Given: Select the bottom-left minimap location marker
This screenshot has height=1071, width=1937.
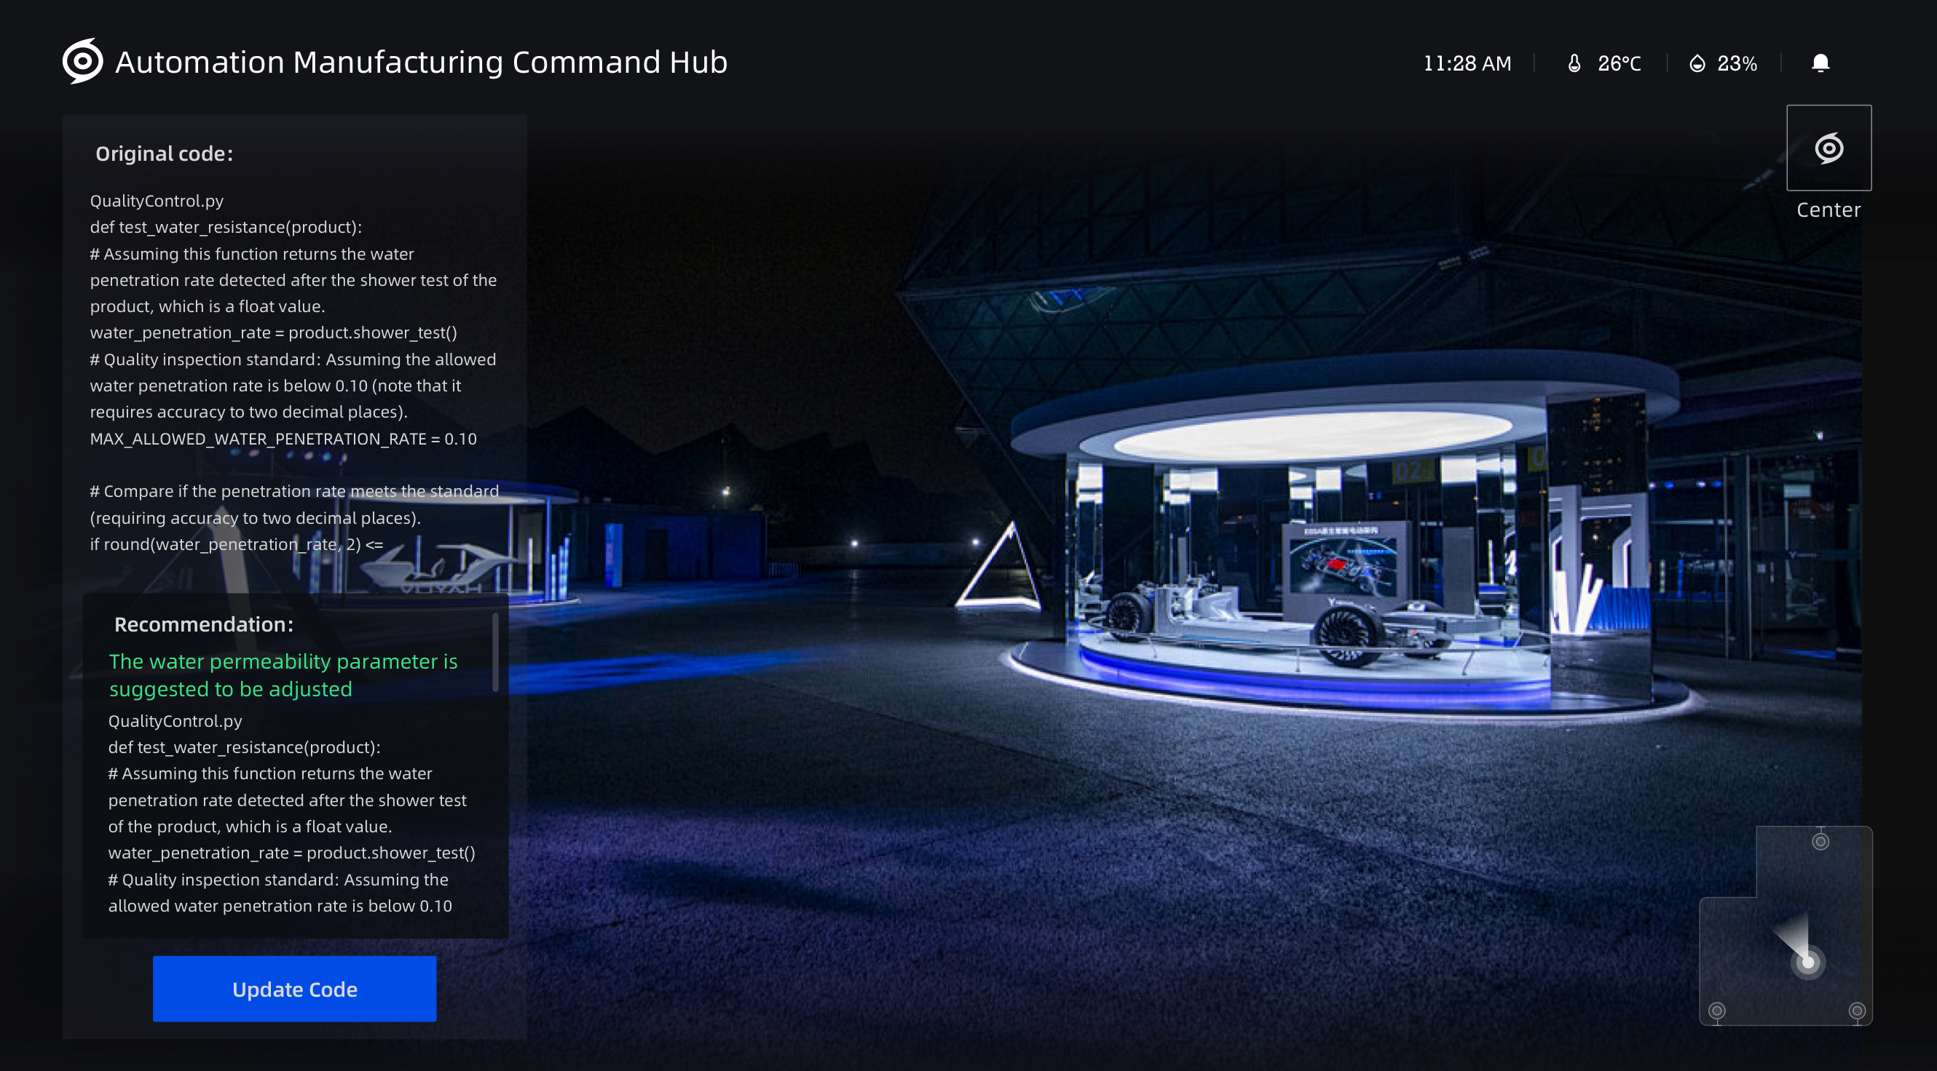Looking at the screenshot, I should pyautogui.click(x=1716, y=1010).
